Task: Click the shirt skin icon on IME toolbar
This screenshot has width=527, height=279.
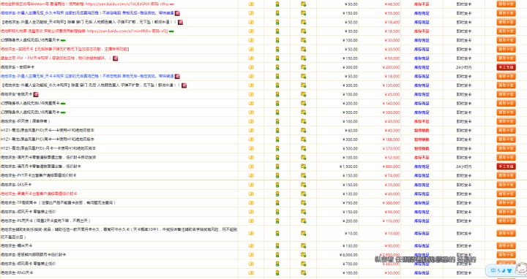Action: [x=509, y=270]
